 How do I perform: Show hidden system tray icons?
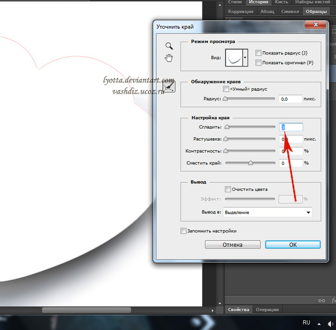coord(319,322)
